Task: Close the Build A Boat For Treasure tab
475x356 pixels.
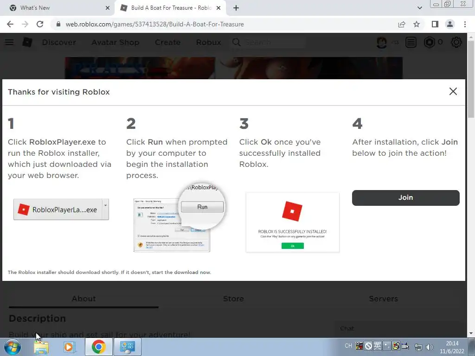Action: point(218,8)
